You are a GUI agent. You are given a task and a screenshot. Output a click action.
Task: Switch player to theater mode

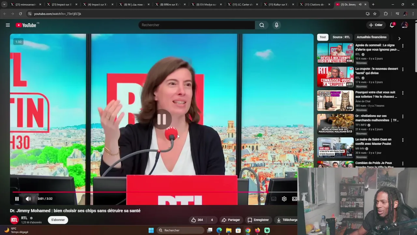pyautogui.click(x=295, y=199)
